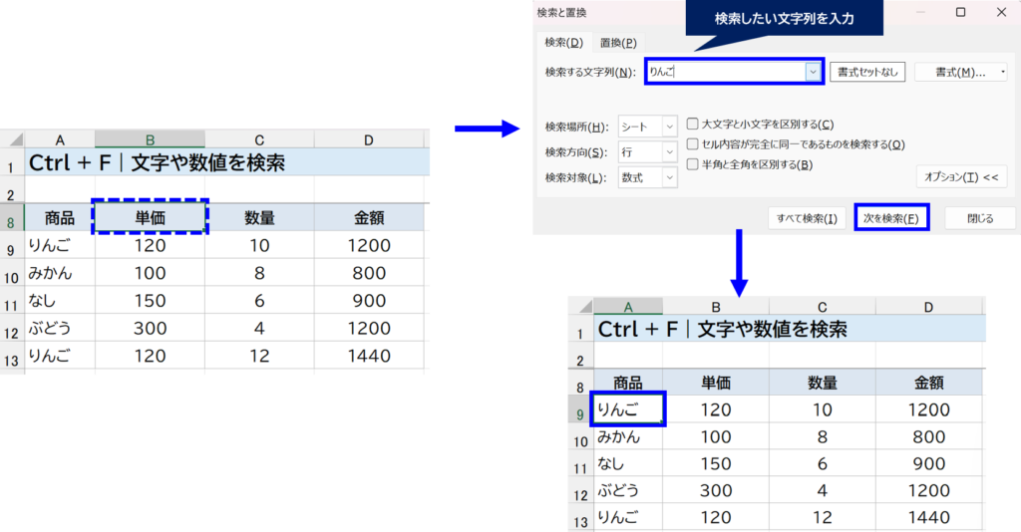1021x532 pixels.
Task: Click りんご cell in row 13, right sheet
Action: pos(628,517)
